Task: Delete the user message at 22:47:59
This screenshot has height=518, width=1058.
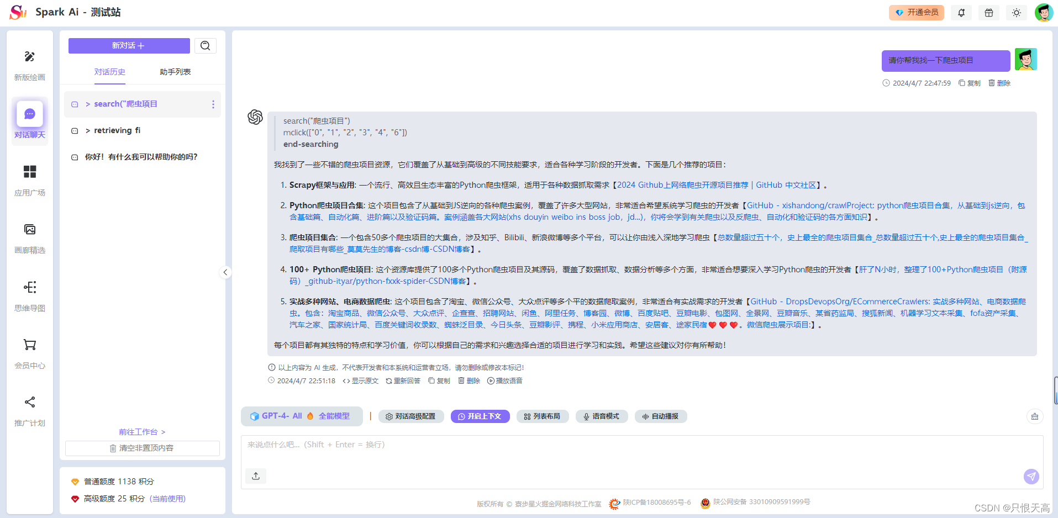Action: [x=999, y=83]
